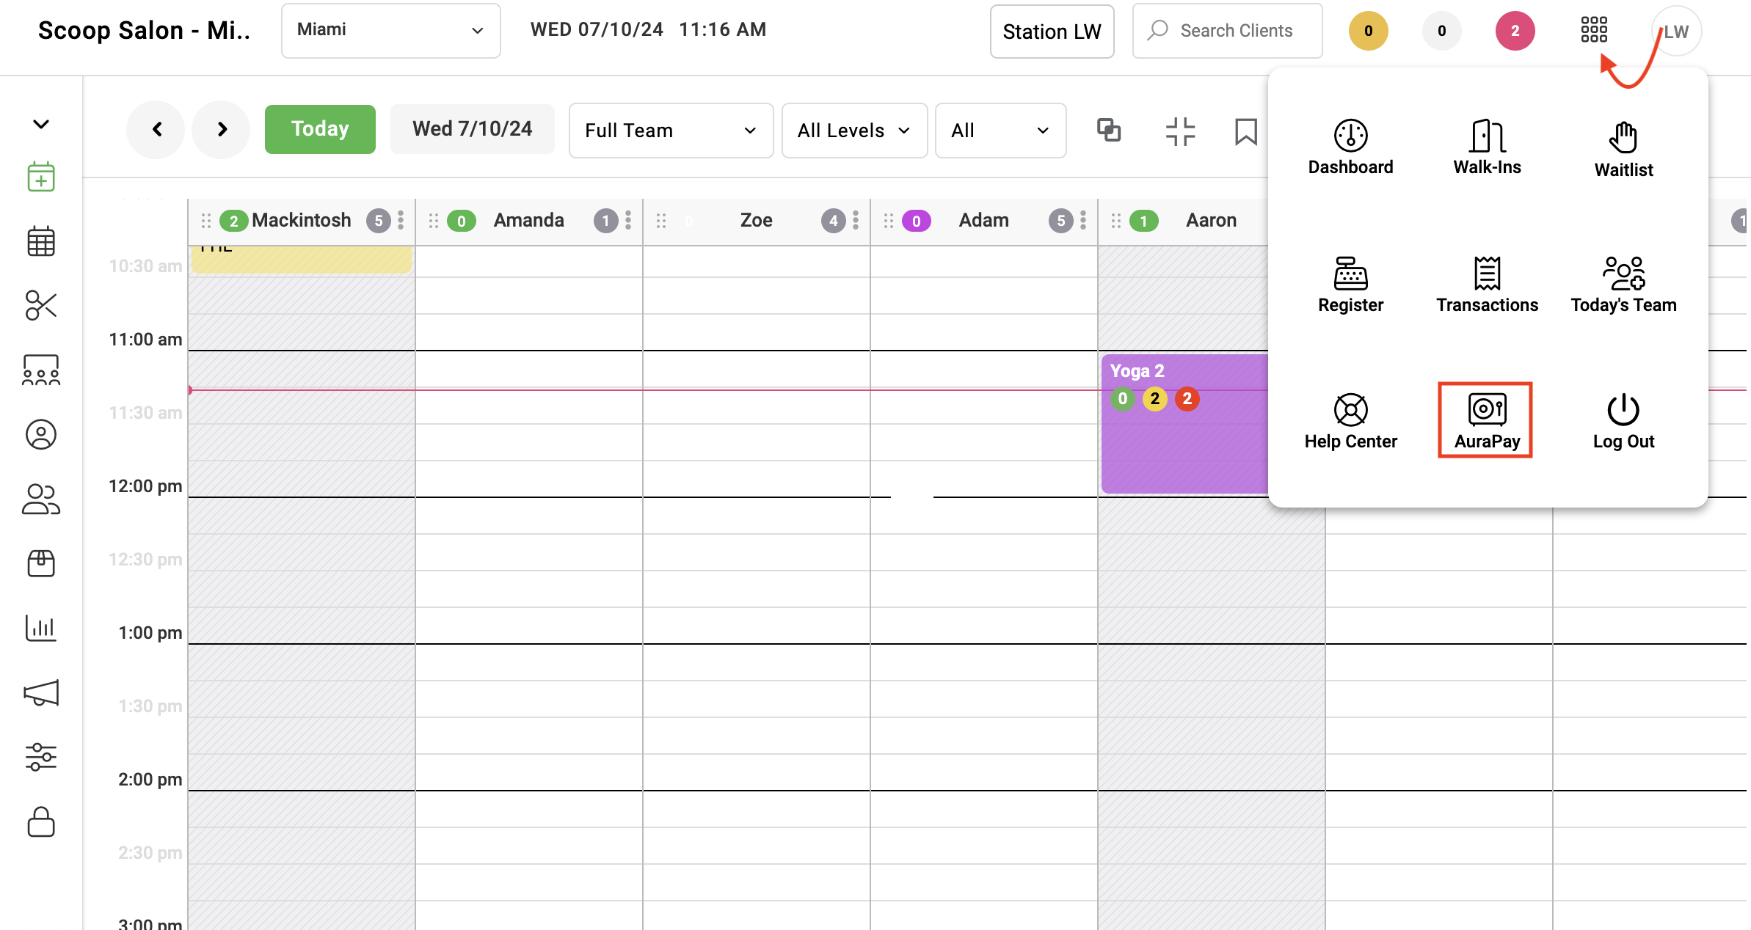Open Adam column options menu
Viewport: 1751px width, 930px height.
tap(1083, 220)
